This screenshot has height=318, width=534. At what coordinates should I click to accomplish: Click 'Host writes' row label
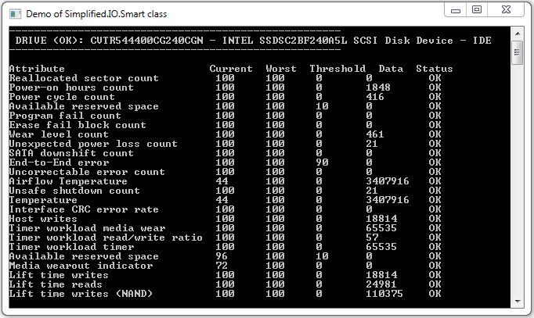pos(43,219)
